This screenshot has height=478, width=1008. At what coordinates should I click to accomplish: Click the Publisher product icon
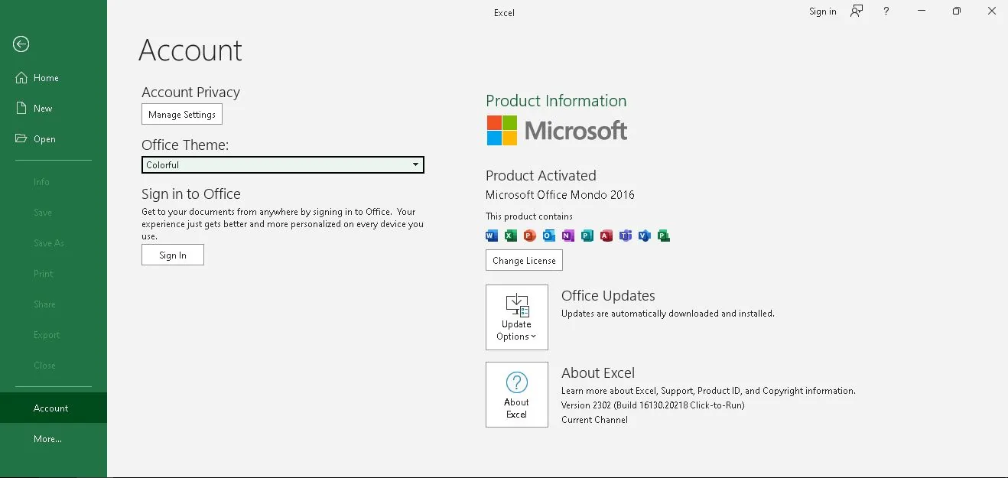[x=587, y=236]
